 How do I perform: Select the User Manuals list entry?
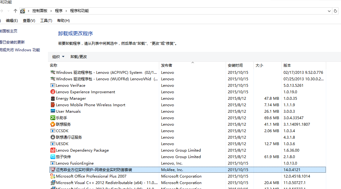pyautogui.click(x=68, y=111)
